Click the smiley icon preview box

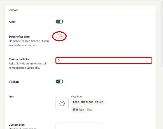[x=62, y=103]
